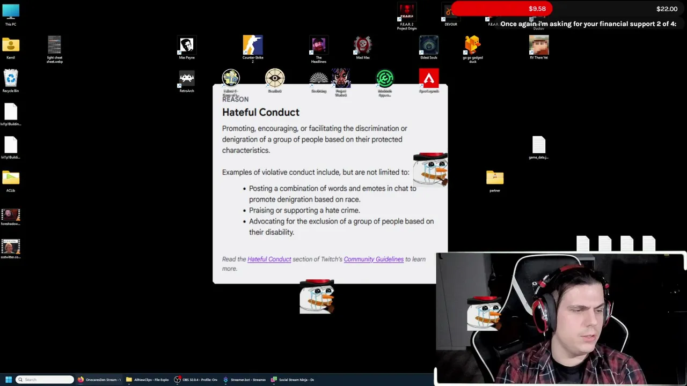Screen dimensions: 687x386
Task: Launch the Eldest Souls shortcut
Action: click(x=429, y=48)
